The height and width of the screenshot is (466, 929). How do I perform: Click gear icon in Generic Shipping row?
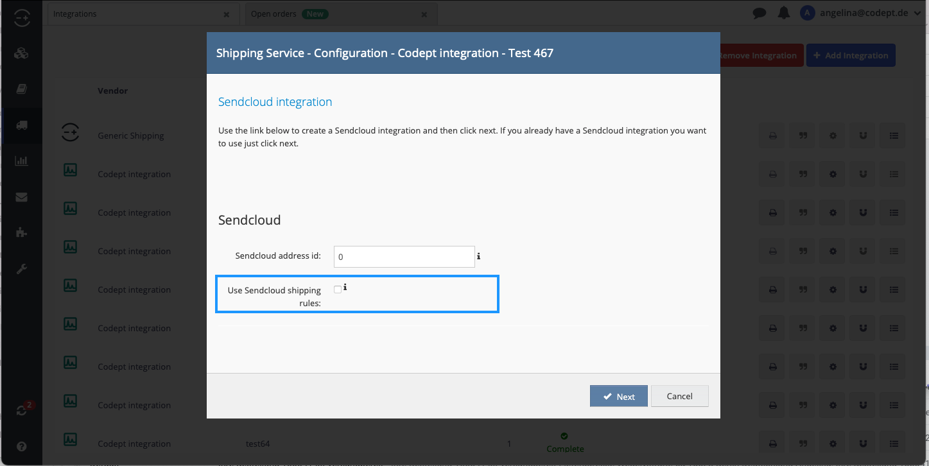pyautogui.click(x=833, y=136)
